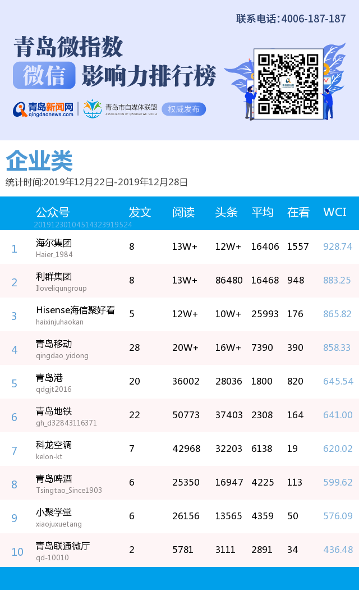Viewport: 359px width, 590px height.
Task: Click WCI score 436.48 for 青岛联通微厅
Action: (338, 550)
